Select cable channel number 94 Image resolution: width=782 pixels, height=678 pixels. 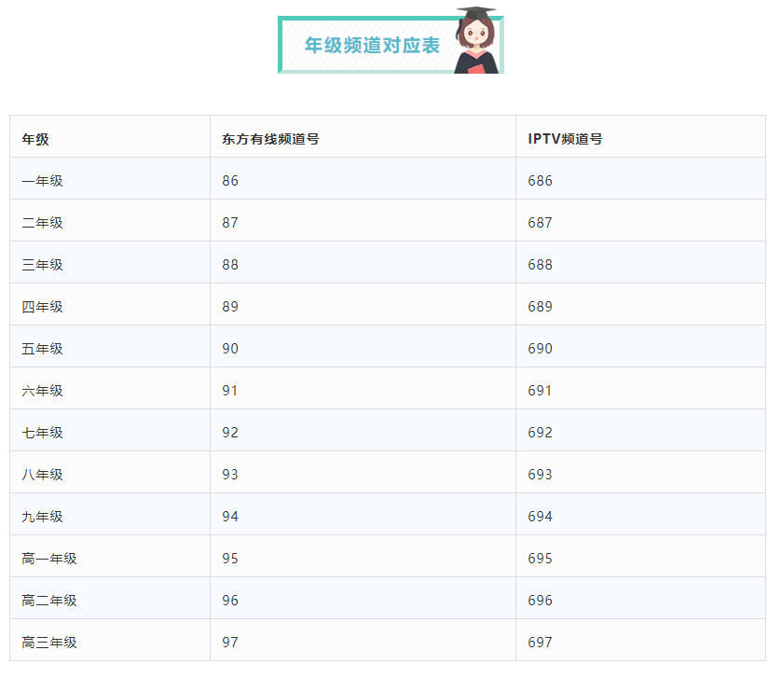[x=230, y=517]
